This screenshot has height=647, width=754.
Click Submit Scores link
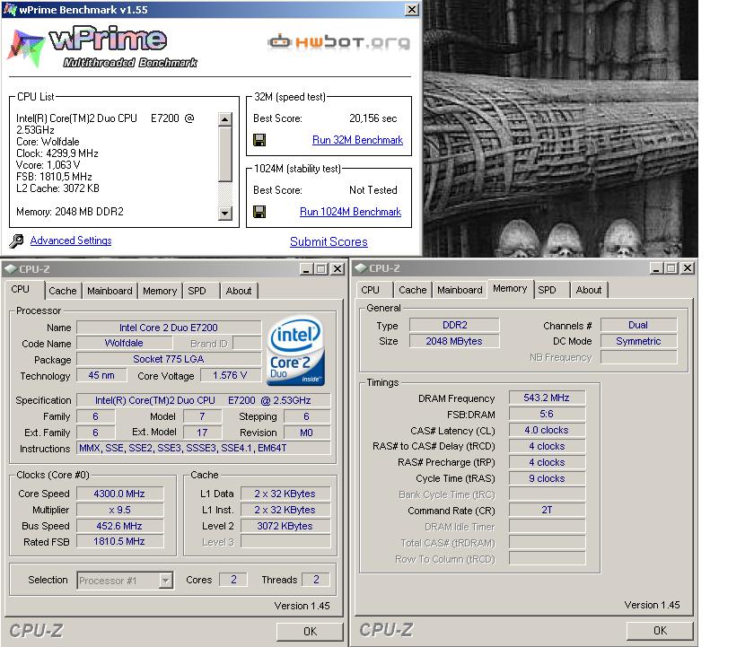[x=329, y=241]
